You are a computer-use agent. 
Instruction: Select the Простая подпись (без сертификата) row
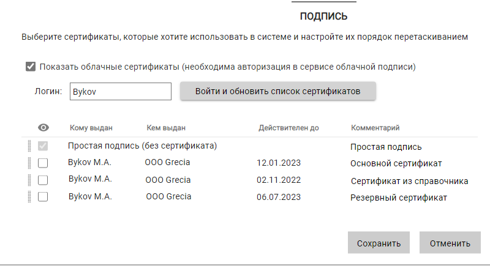click(x=143, y=146)
